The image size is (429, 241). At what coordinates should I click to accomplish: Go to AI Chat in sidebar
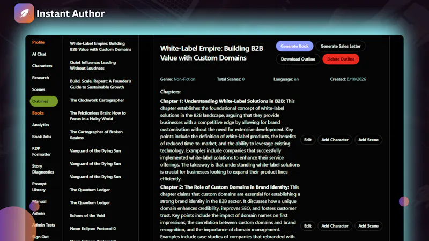point(39,54)
